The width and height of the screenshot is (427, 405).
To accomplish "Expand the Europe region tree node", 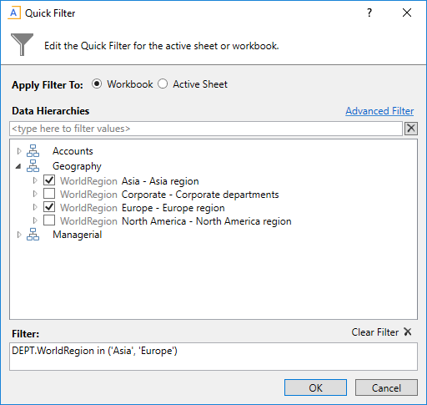I will 35,207.
